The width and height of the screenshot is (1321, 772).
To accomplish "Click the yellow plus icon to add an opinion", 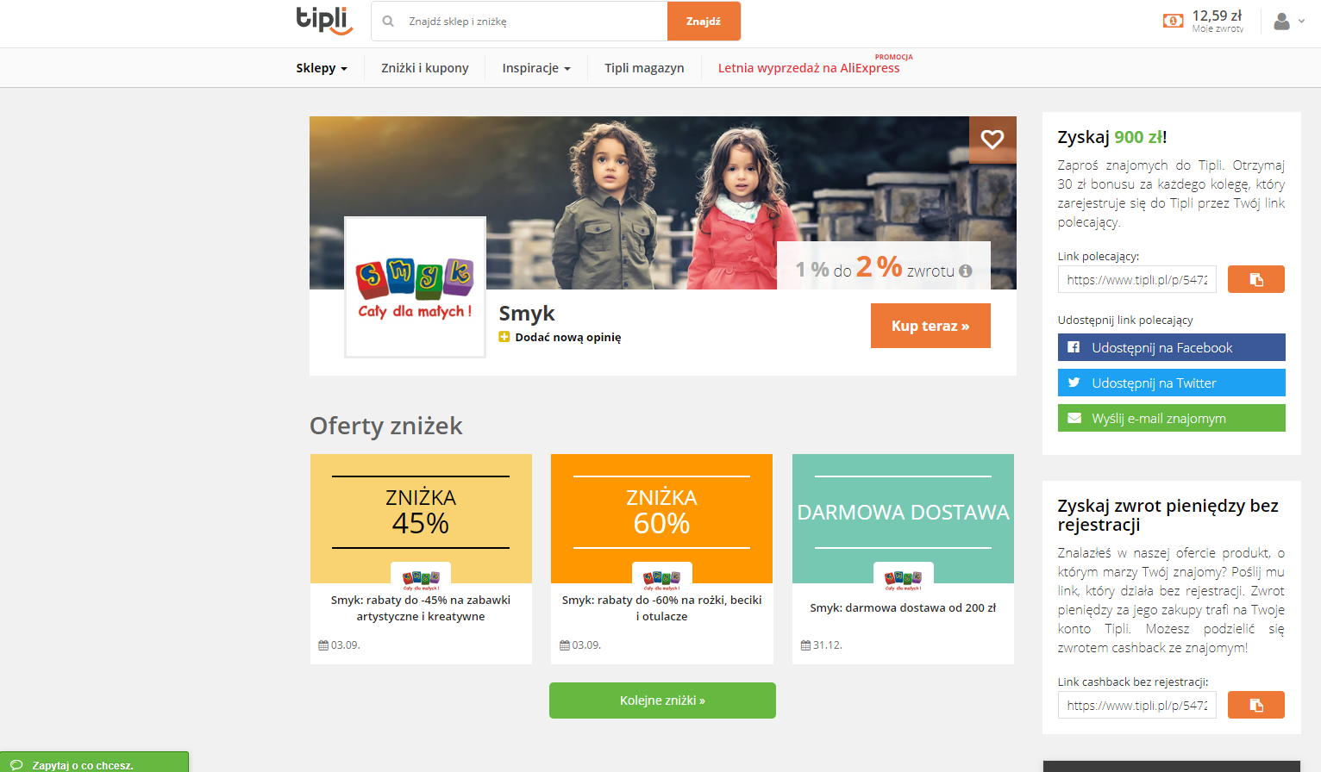I will point(504,337).
